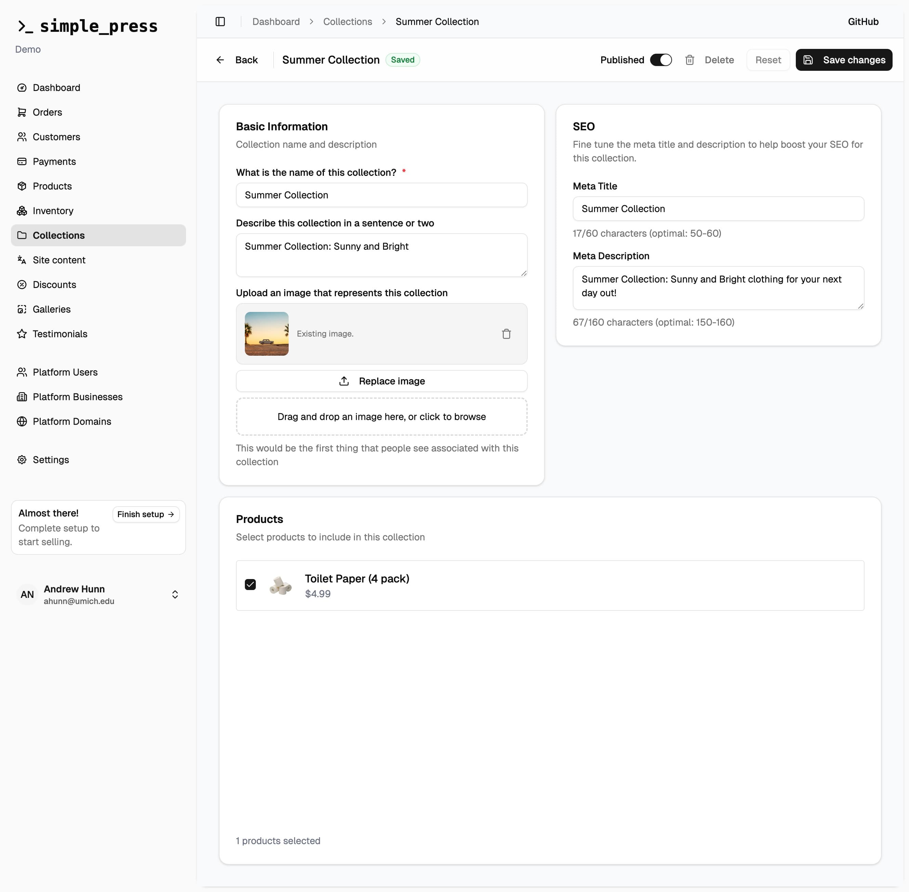Image resolution: width=909 pixels, height=892 pixels.
Task: Open Galleries page
Action: [x=98, y=309]
